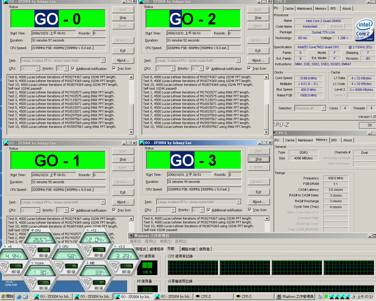
Task: Open About tab in lower CPU-Z window
Action: pyautogui.click(x=348, y=140)
